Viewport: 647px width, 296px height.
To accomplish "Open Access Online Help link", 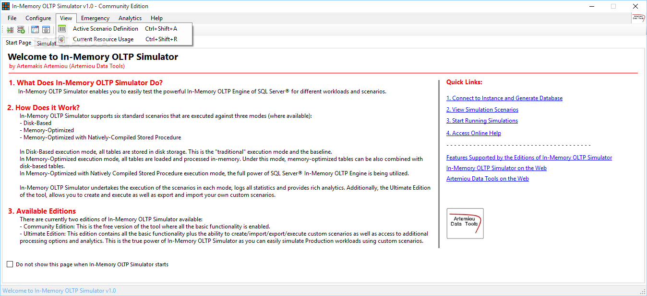I will (x=474, y=133).
